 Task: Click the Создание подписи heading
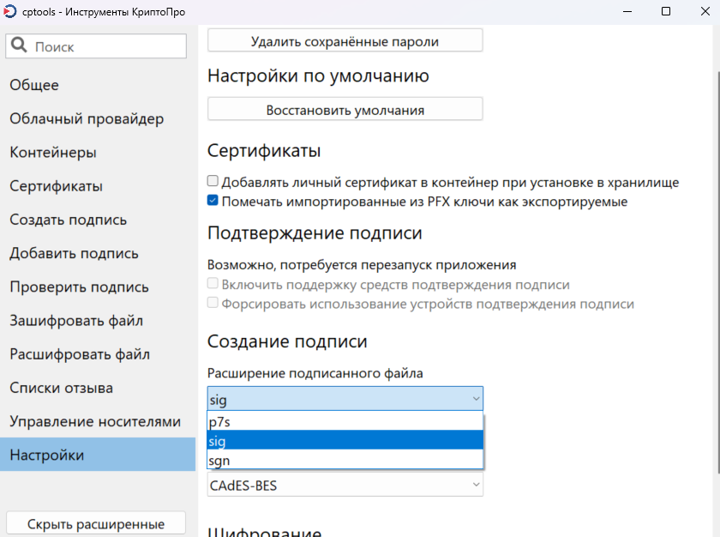[x=287, y=341]
